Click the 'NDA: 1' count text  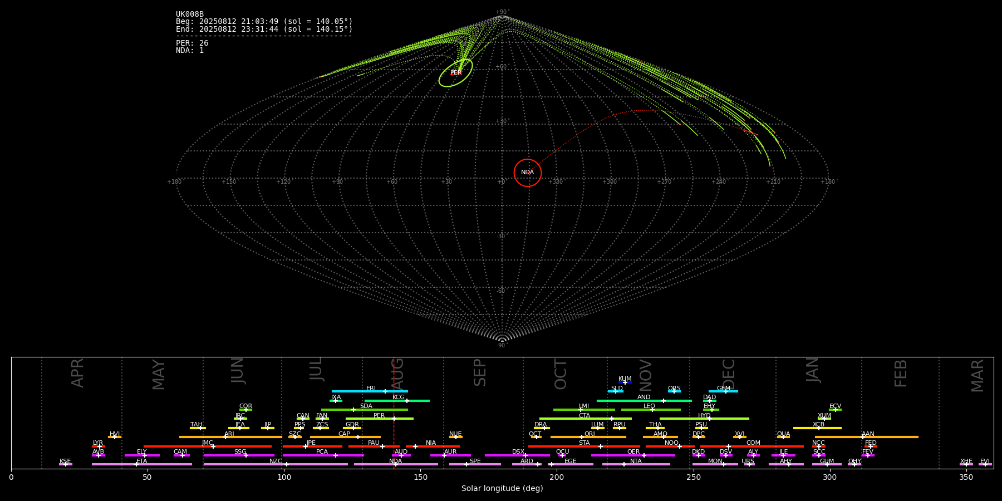[x=190, y=51]
